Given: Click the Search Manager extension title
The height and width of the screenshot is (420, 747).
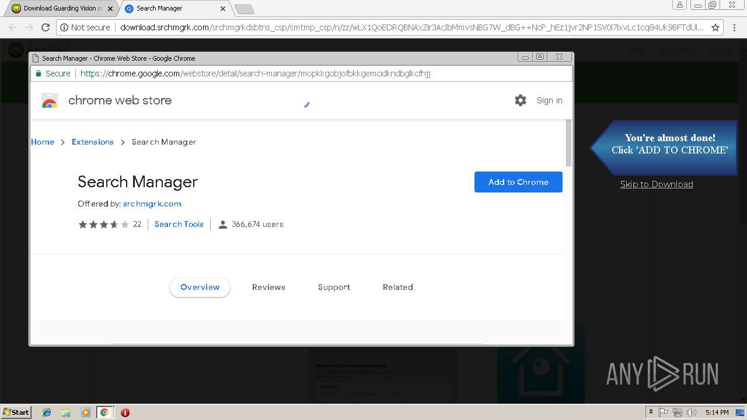Looking at the screenshot, I should tap(138, 182).
